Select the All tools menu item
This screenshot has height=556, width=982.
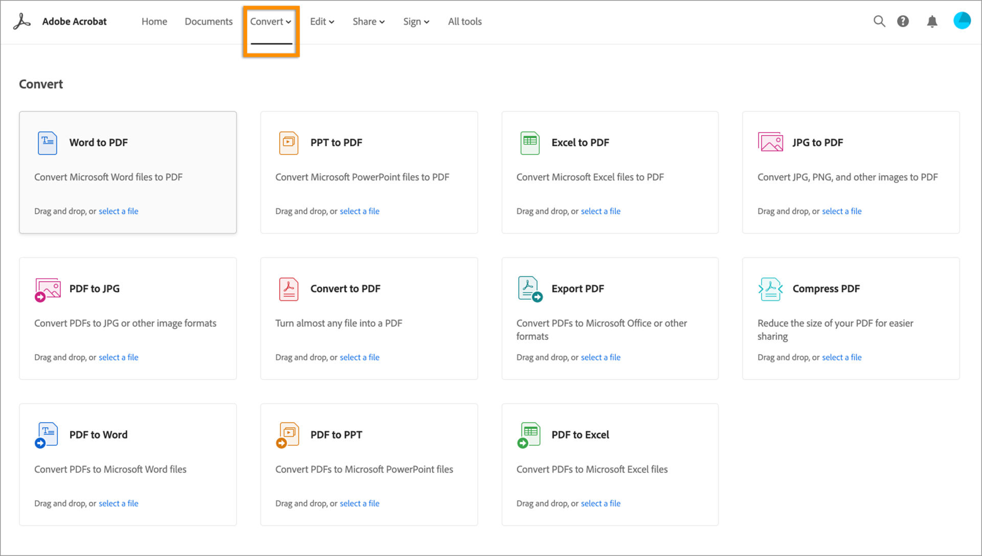[465, 21]
